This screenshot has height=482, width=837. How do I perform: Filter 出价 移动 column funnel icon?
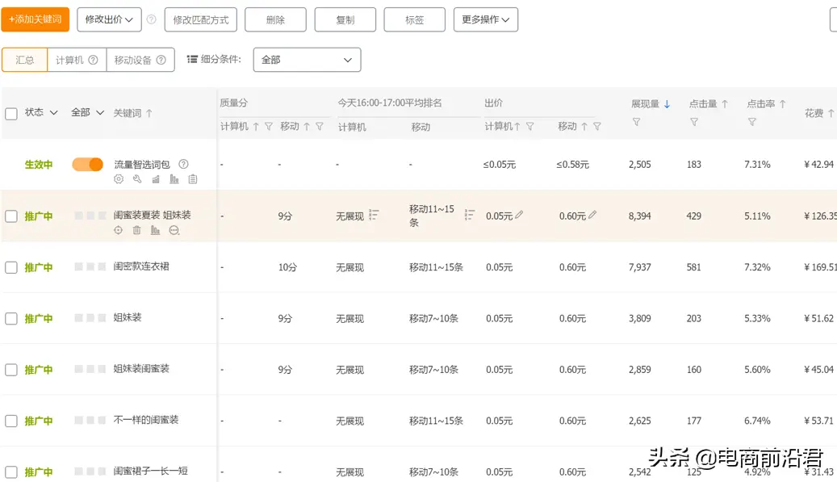[x=597, y=127]
